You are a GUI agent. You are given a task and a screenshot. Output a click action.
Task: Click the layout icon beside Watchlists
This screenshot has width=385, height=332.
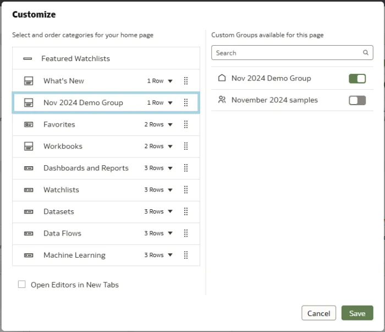[29, 190]
